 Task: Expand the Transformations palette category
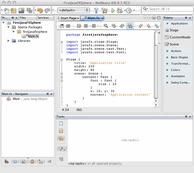pos(167,64)
